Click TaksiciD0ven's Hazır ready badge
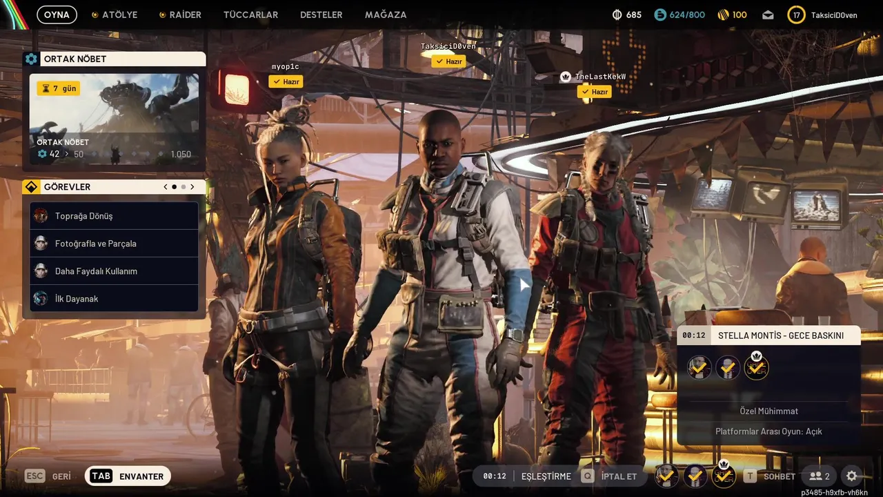This screenshot has width=883, height=497. (x=448, y=61)
